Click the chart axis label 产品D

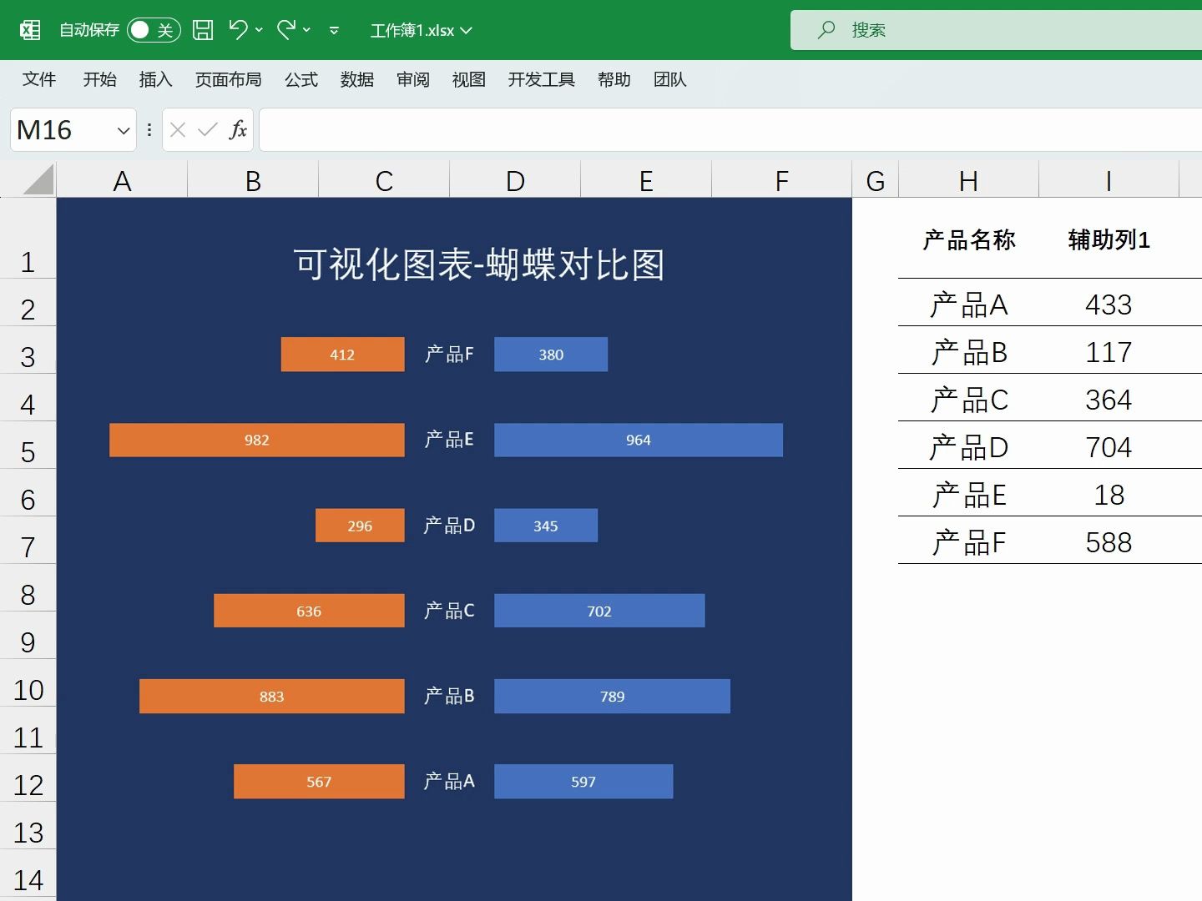pos(449,526)
